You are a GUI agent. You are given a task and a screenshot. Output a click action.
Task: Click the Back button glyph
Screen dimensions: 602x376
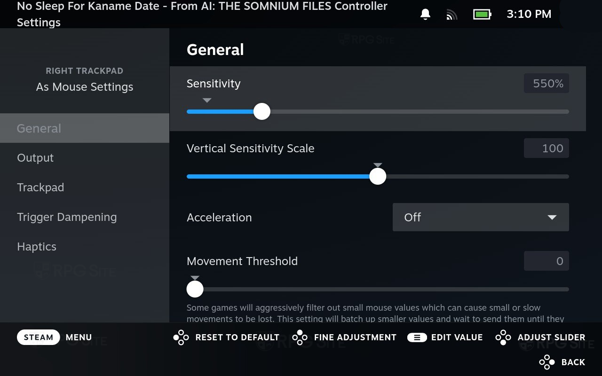tap(547, 362)
